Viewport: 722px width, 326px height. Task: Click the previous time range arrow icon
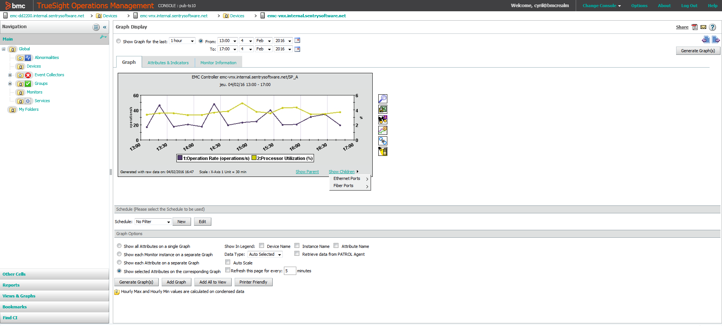[705, 40]
